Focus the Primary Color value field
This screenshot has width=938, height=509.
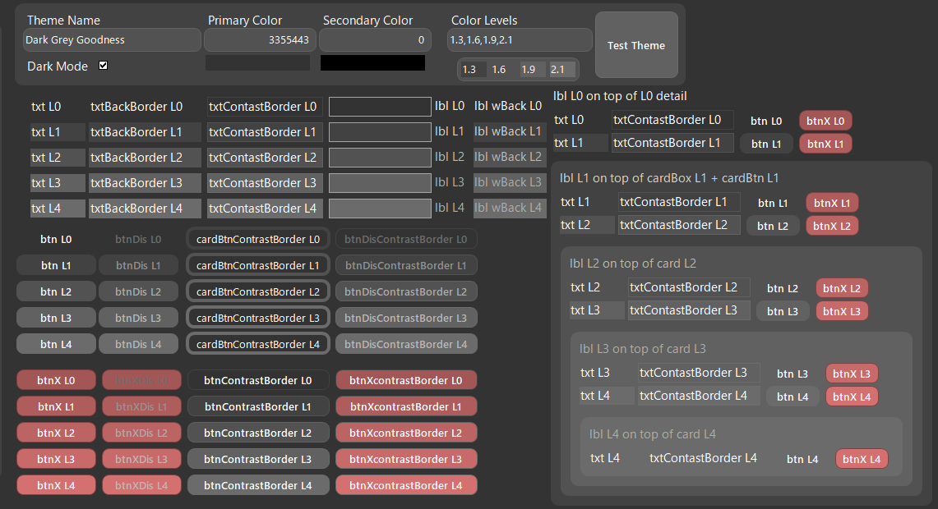259,39
